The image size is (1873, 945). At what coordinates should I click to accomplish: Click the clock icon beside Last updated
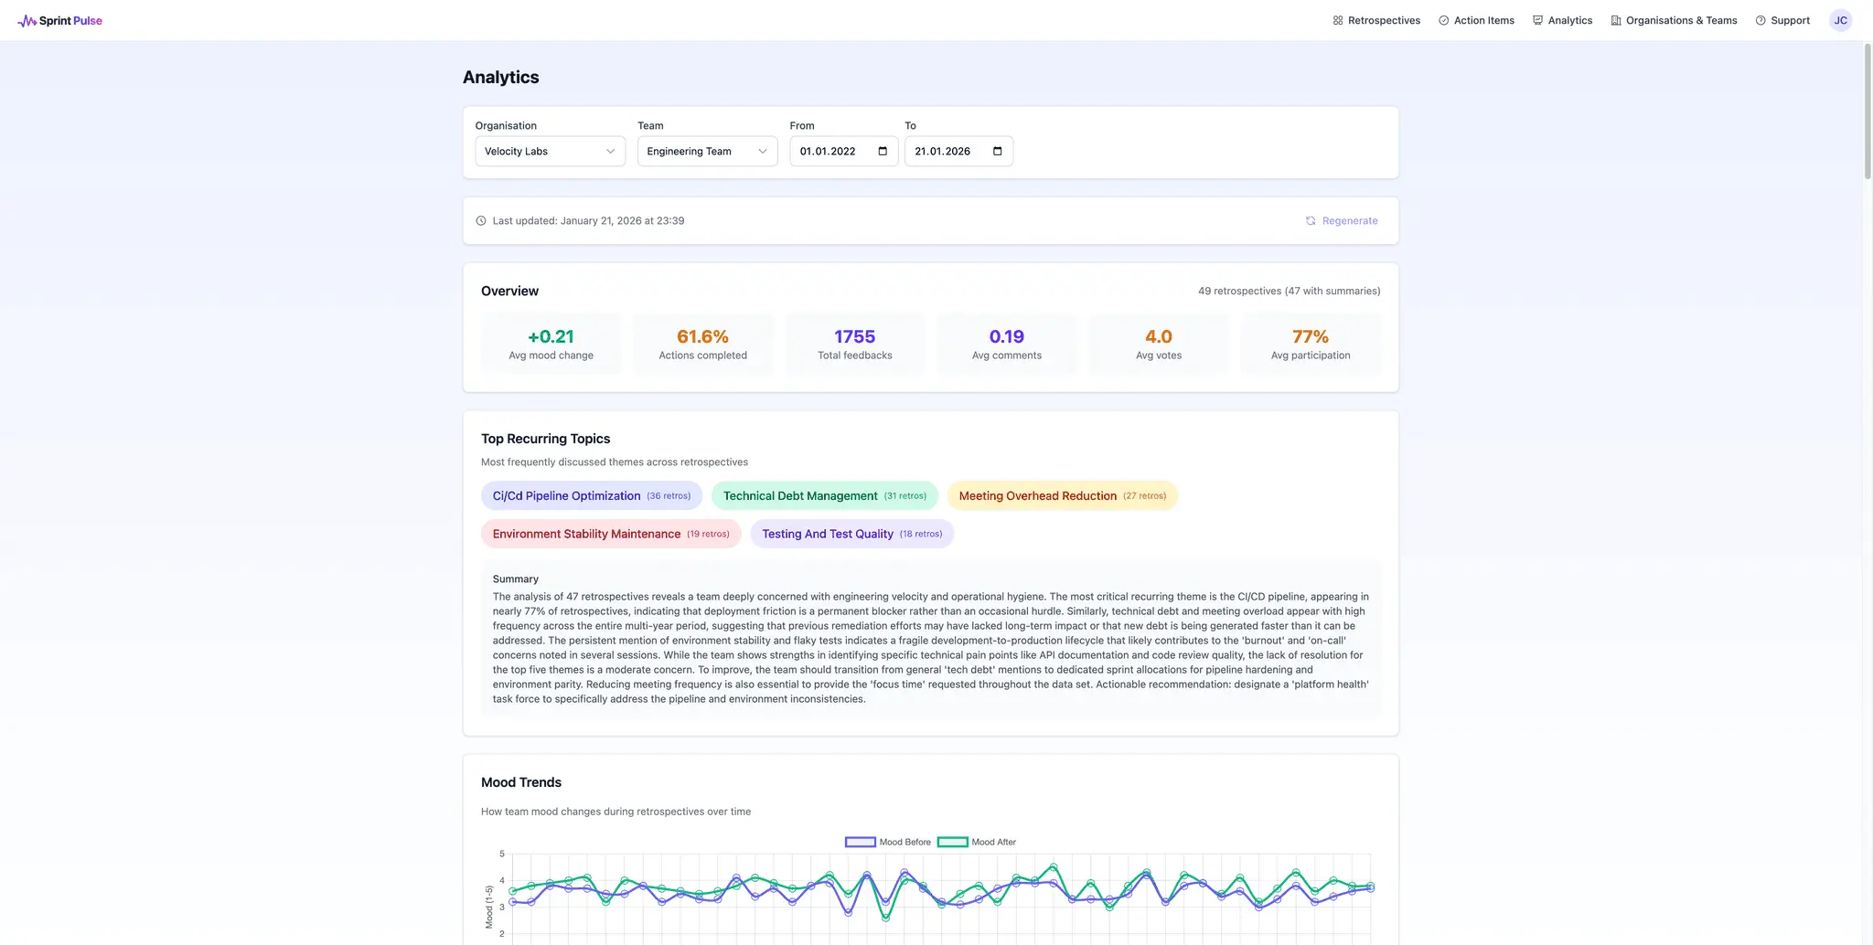click(481, 220)
